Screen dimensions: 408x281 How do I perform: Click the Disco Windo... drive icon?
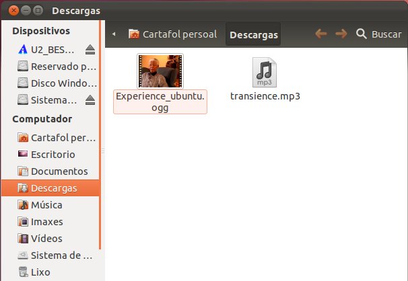pos(23,83)
